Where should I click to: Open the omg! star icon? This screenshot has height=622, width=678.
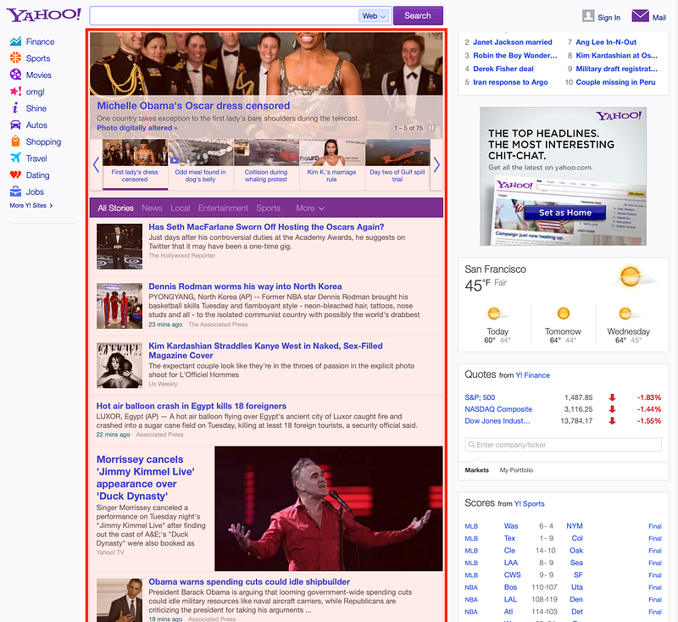click(15, 92)
